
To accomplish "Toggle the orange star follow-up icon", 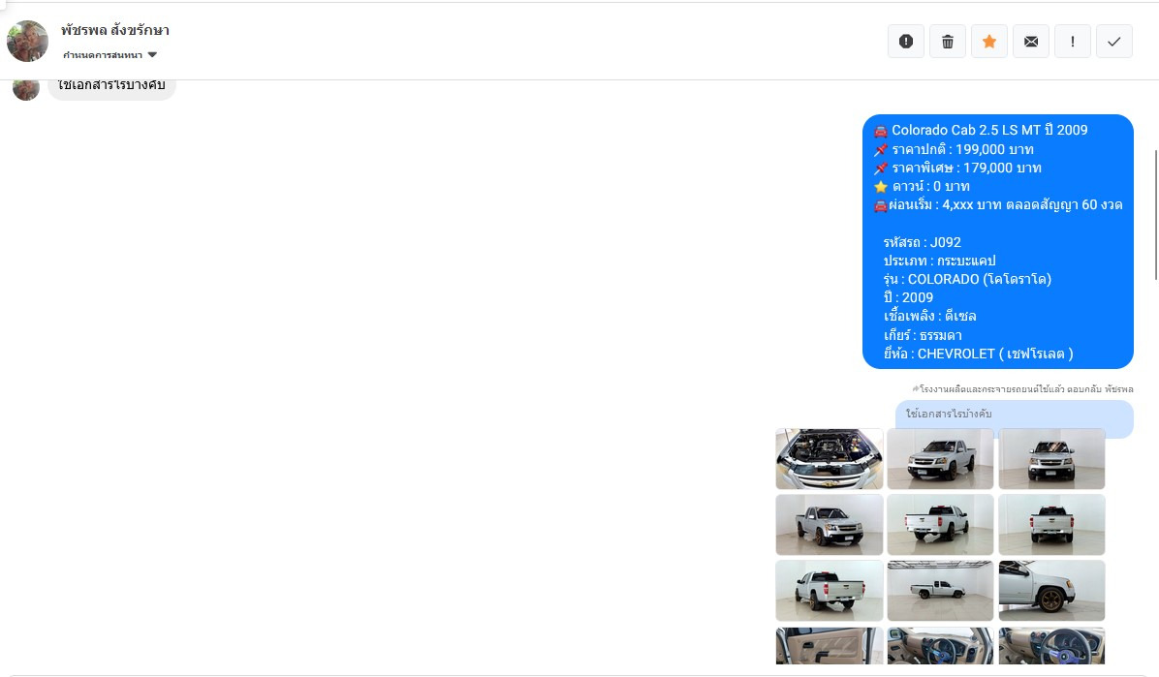I will [989, 42].
